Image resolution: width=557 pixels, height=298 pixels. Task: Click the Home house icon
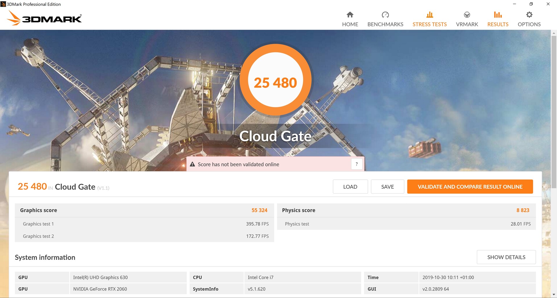click(350, 14)
